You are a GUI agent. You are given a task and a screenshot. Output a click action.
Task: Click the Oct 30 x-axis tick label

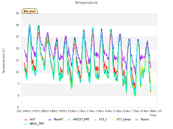58,111
